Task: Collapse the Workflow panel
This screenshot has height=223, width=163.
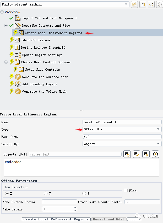Action: pos(2,12)
